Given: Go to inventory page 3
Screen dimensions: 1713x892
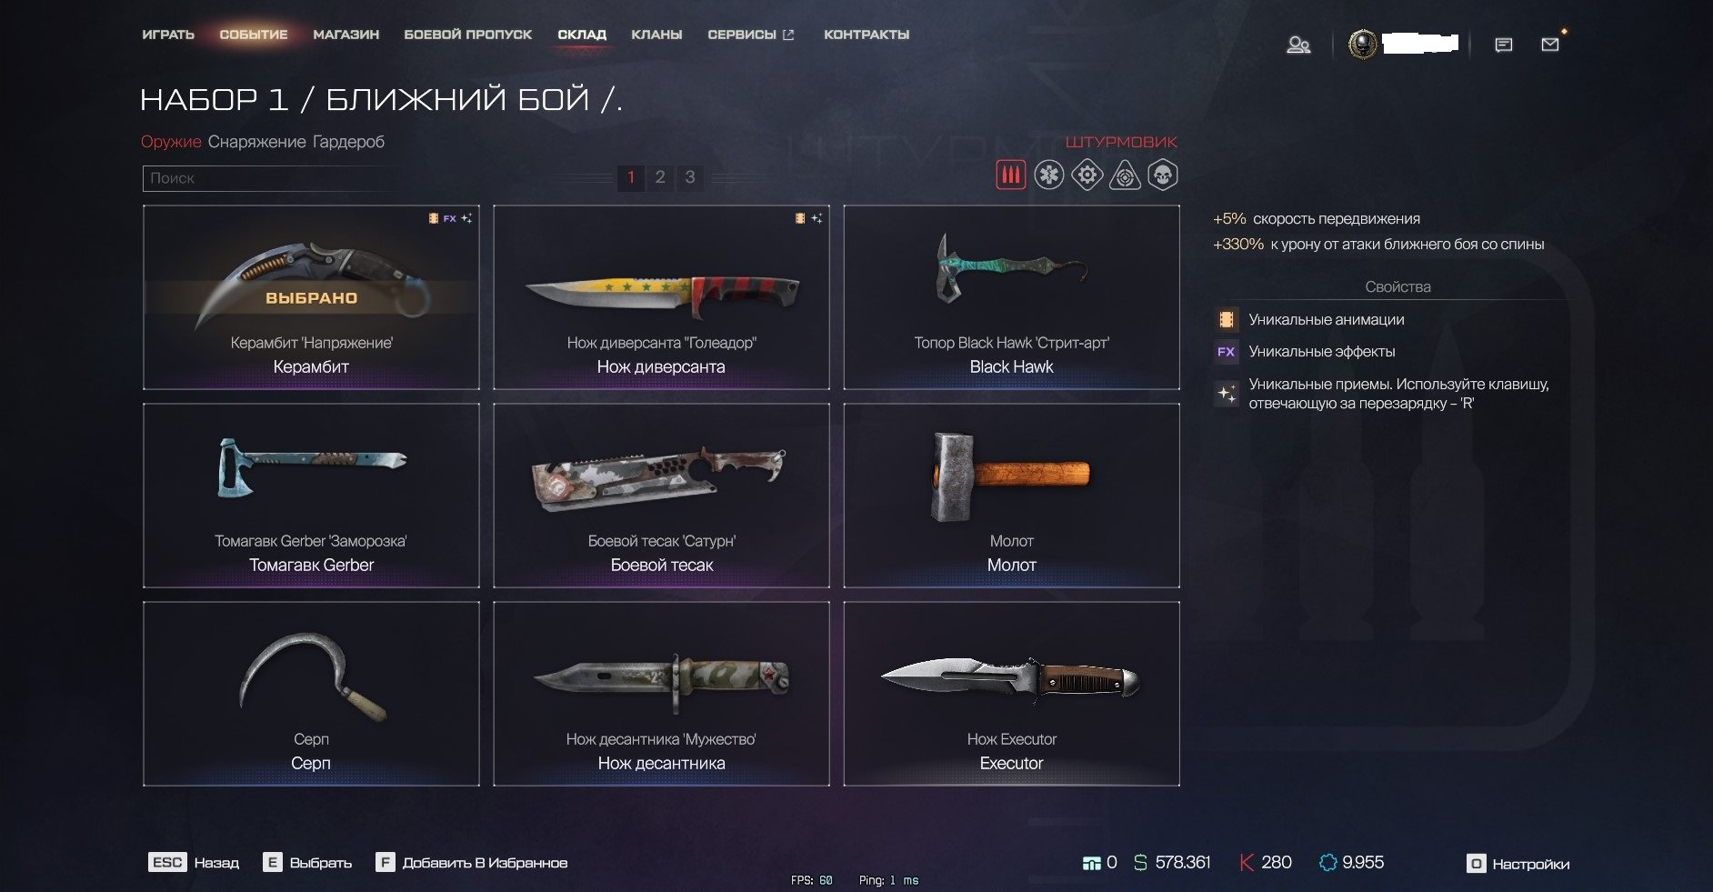Looking at the screenshot, I should (690, 177).
